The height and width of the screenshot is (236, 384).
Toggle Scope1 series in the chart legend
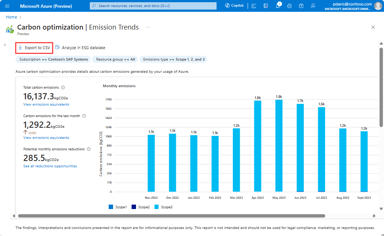click(118, 207)
